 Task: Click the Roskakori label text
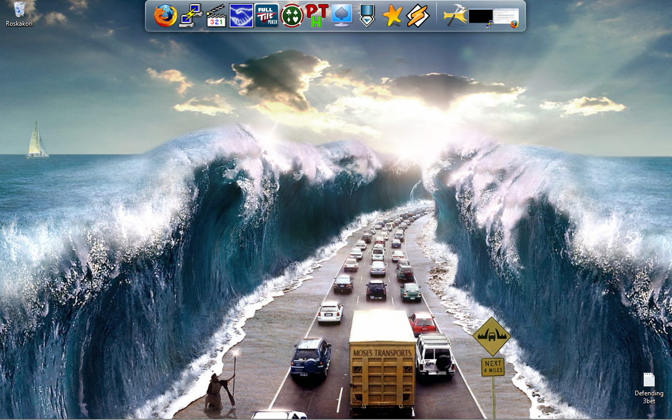(19, 24)
